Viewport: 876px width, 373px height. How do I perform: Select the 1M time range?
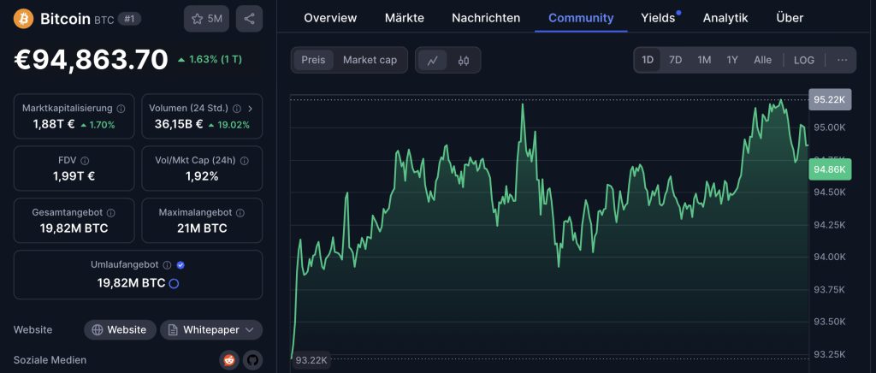704,60
